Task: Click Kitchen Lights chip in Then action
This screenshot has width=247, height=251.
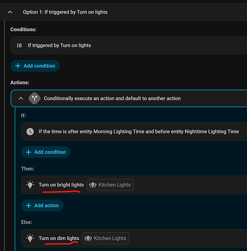Action: [110, 185]
